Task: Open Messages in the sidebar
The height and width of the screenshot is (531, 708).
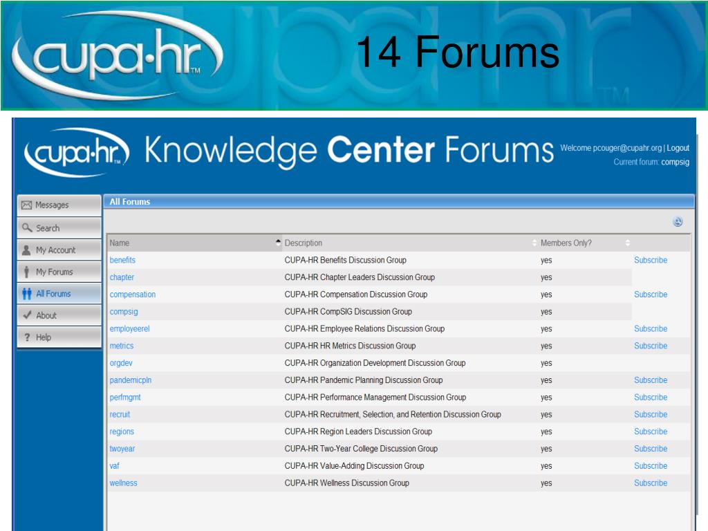Action: [59, 205]
